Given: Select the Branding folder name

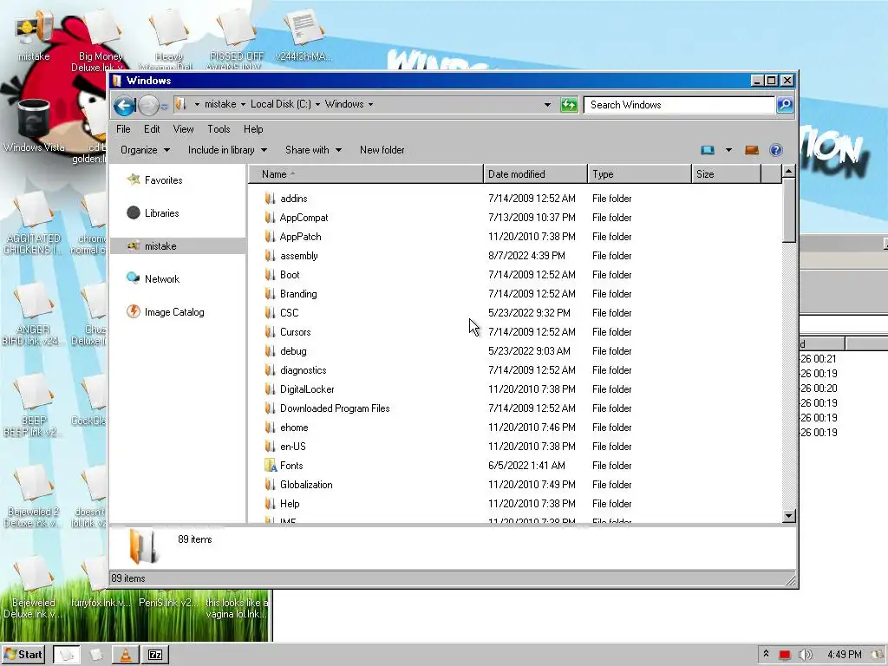Looking at the screenshot, I should tap(298, 294).
